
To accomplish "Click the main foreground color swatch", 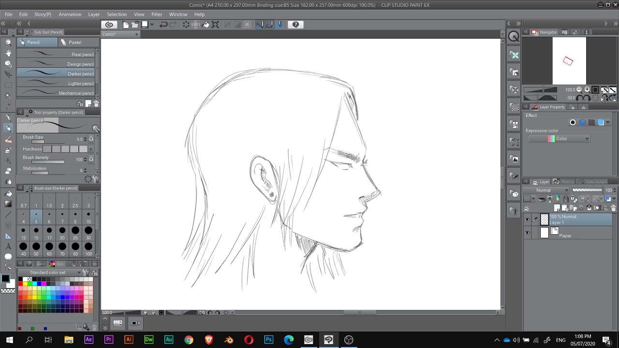I will (5, 278).
